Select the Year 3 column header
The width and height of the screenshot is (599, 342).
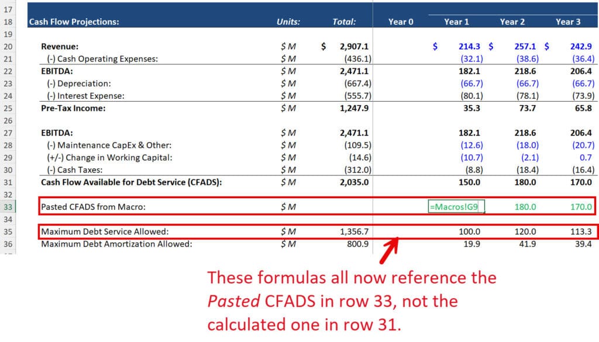tap(569, 22)
